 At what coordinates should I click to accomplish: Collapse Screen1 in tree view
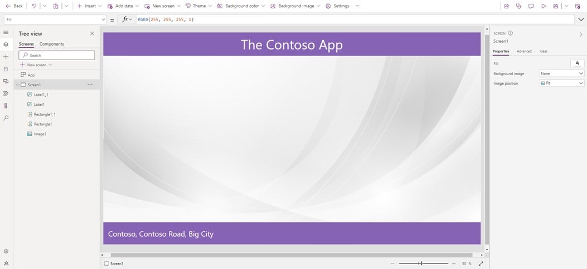click(17, 85)
